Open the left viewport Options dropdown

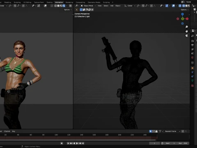click(68, 10)
